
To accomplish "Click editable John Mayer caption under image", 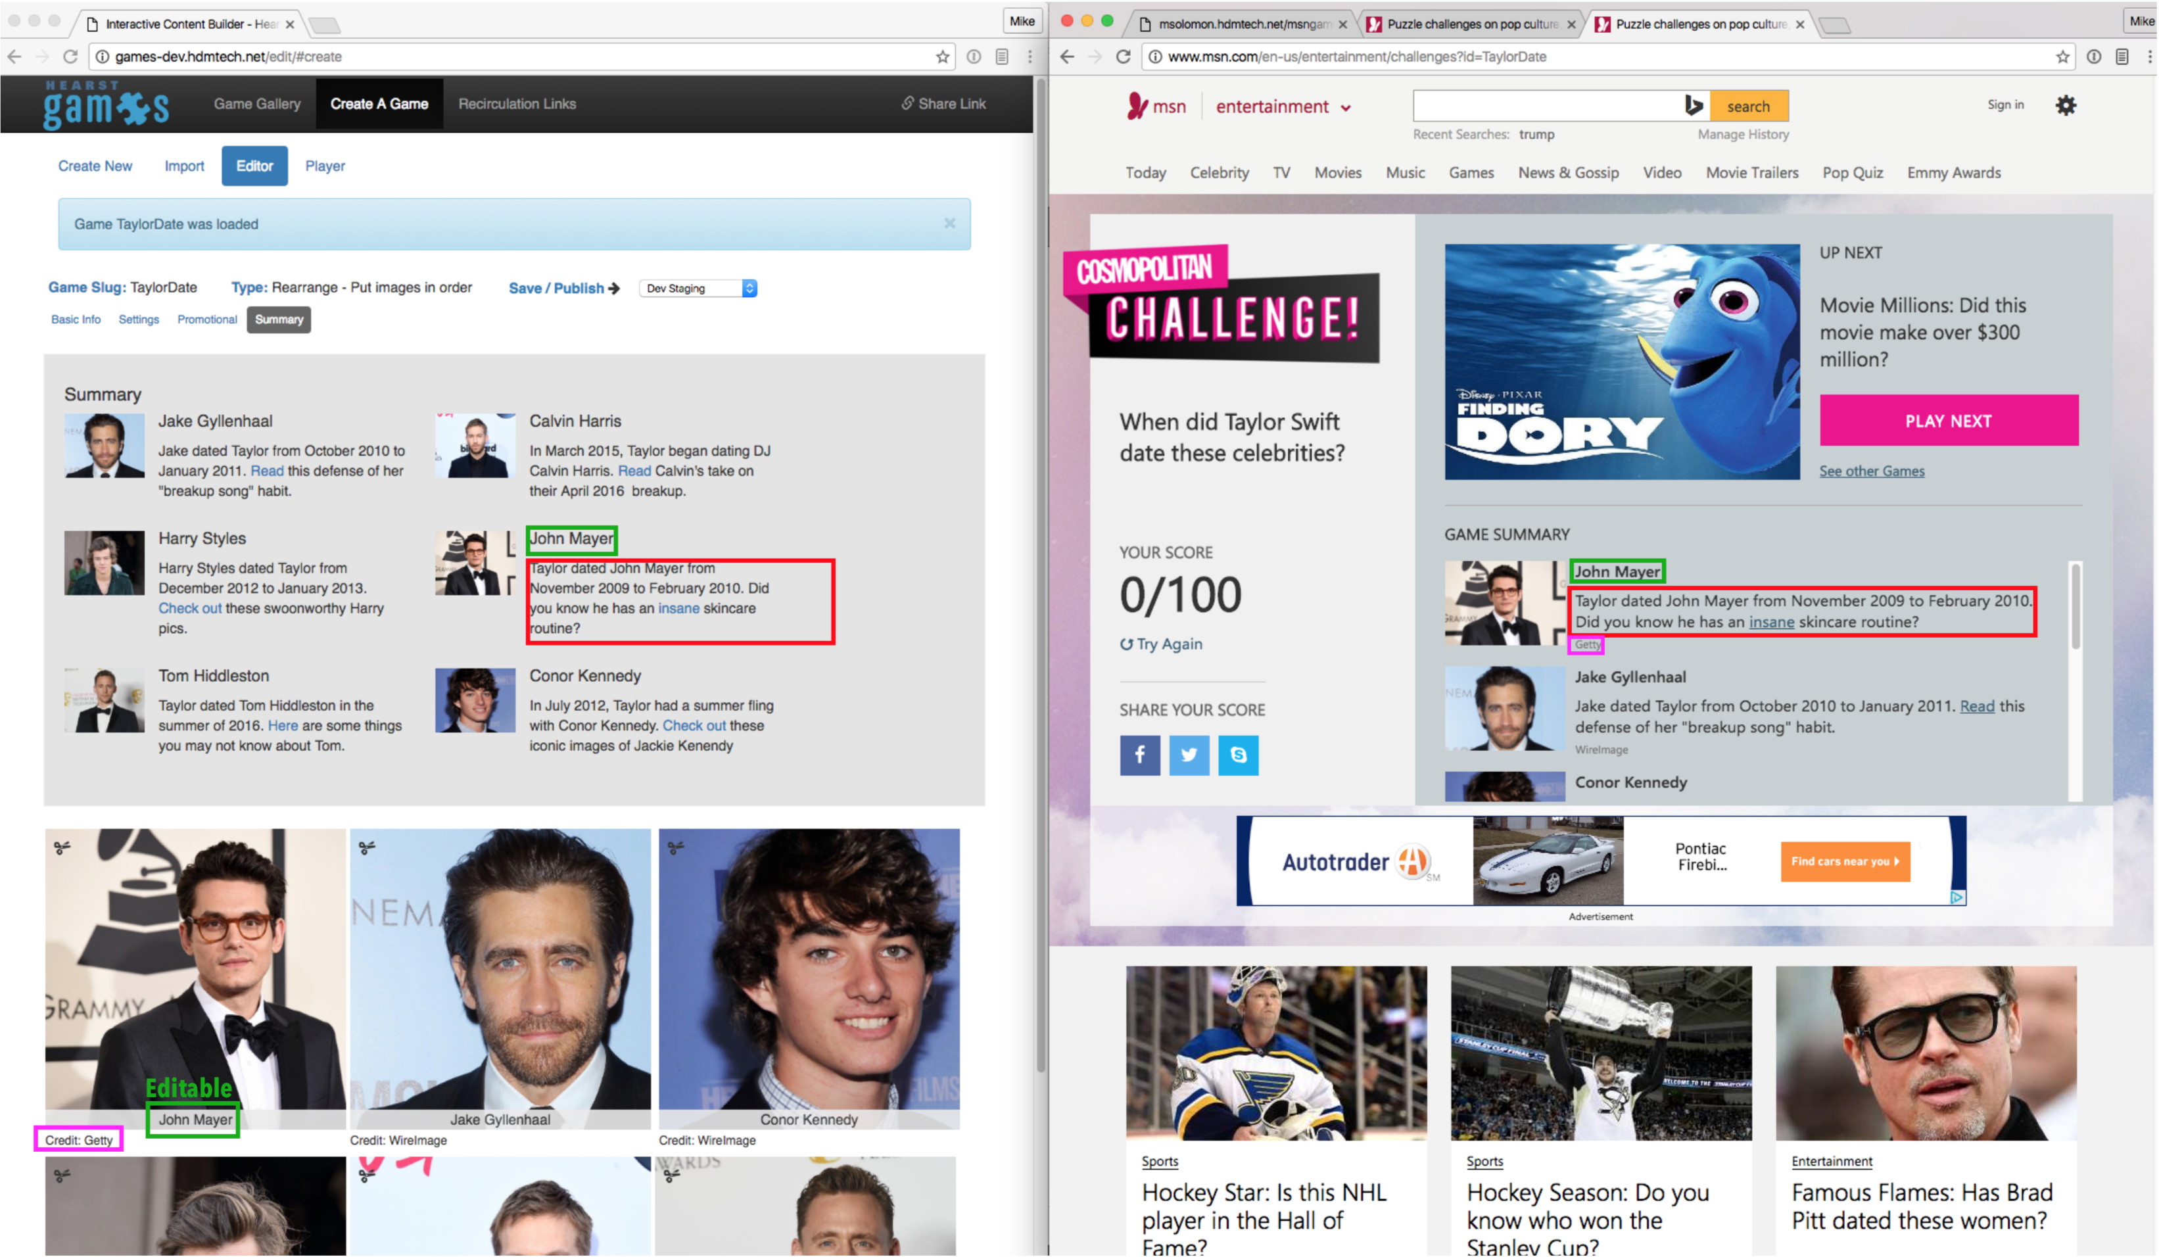I will [x=195, y=1120].
